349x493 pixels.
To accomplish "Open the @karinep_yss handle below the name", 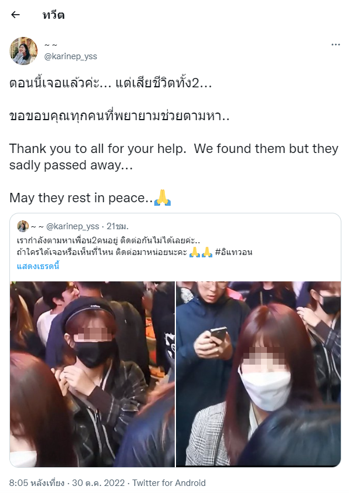I will [70, 56].
